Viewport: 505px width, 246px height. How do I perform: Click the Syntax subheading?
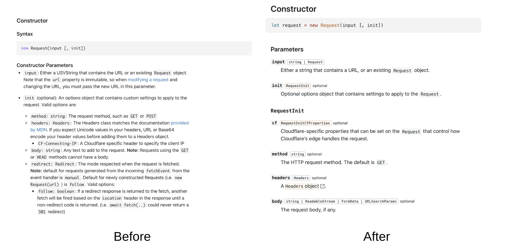(x=25, y=34)
